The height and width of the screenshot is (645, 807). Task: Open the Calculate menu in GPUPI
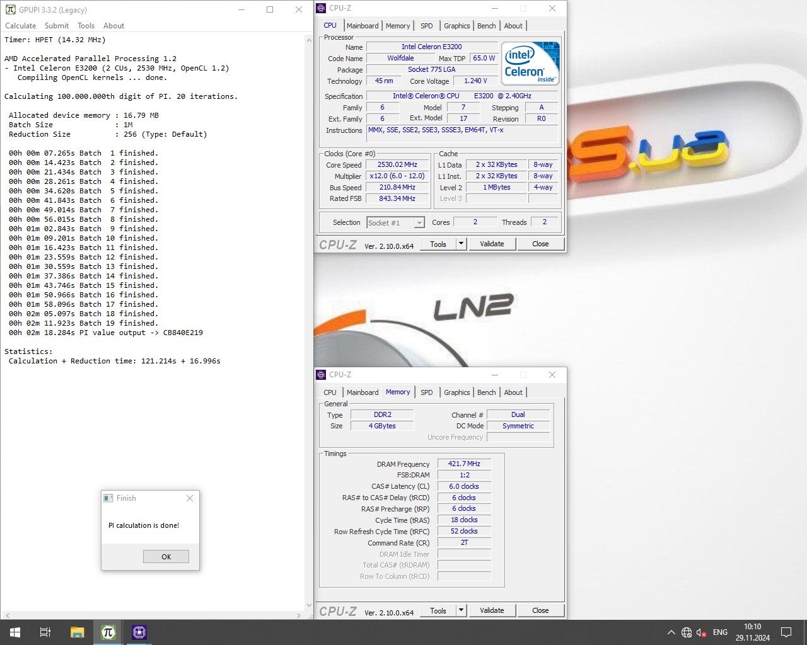[x=21, y=26]
